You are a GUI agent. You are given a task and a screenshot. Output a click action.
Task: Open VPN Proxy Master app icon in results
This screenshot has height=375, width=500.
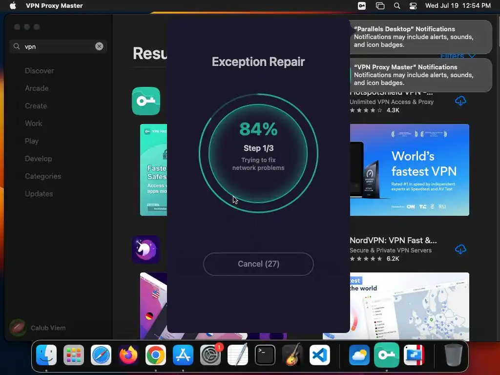(x=146, y=101)
